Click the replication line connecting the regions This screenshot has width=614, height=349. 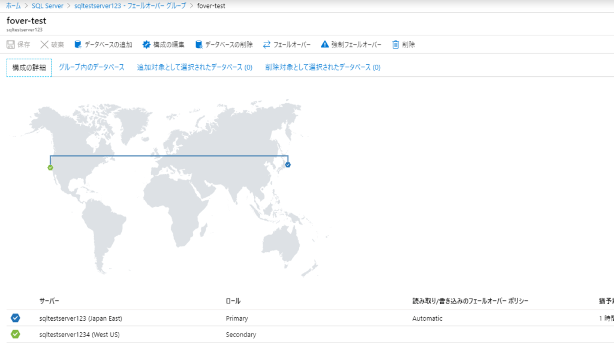click(168, 156)
